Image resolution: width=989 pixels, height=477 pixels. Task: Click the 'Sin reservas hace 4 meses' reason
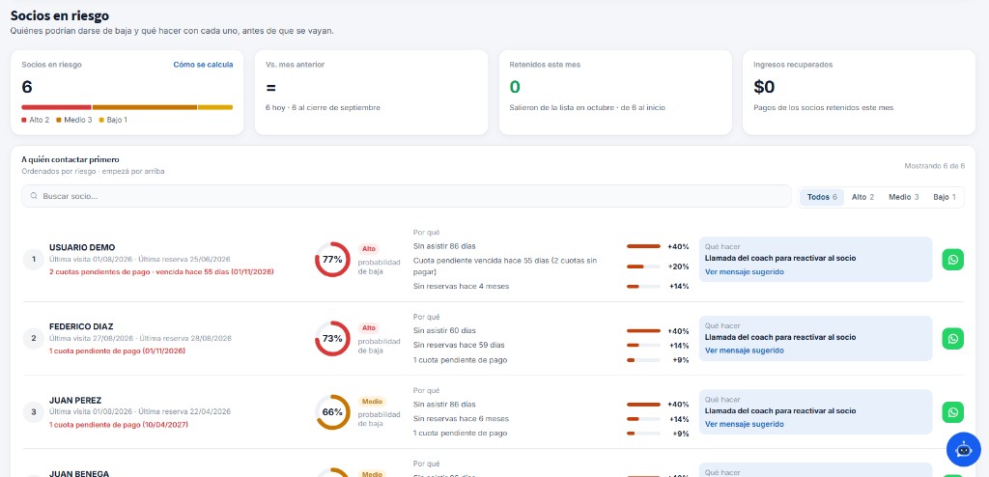pos(461,286)
